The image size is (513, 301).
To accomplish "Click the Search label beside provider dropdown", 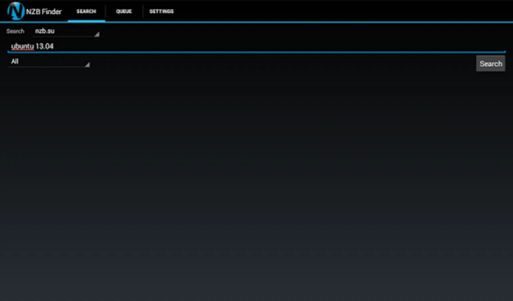I will (15, 31).
